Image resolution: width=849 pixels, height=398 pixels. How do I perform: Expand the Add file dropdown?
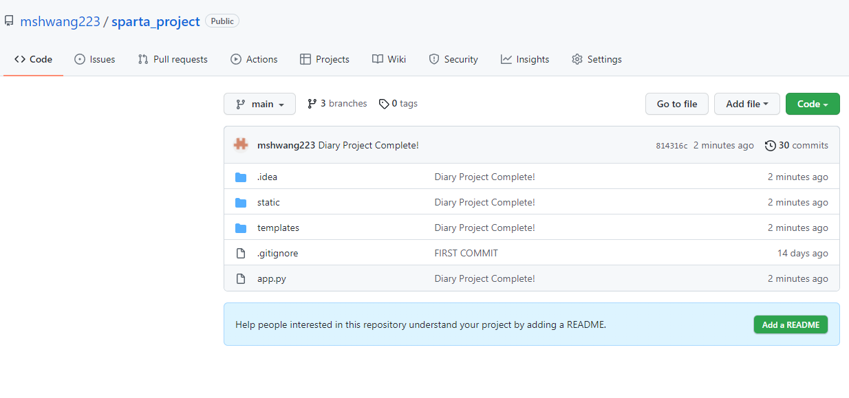click(746, 104)
